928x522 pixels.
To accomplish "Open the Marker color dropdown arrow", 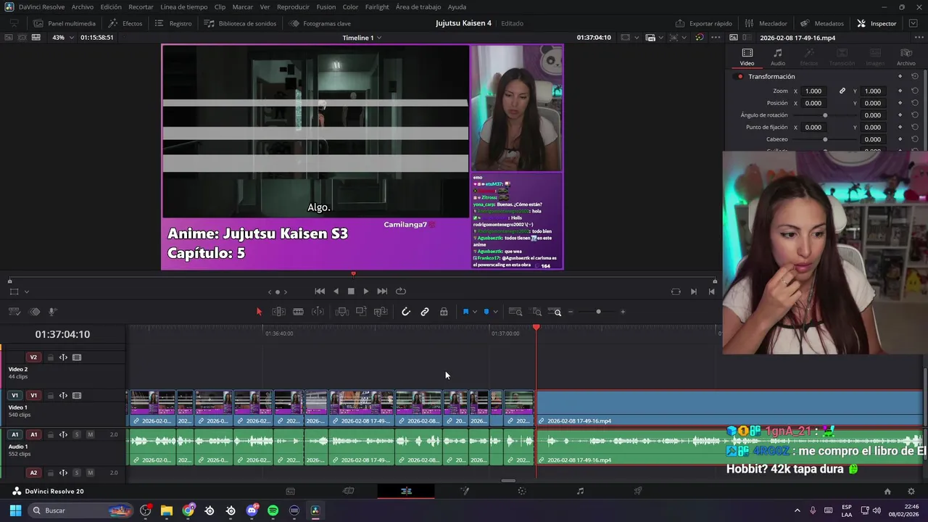I will (x=495, y=312).
